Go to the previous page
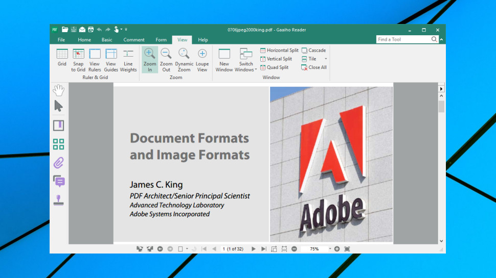Viewport: 496px width, 278px height. [x=214, y=249]
